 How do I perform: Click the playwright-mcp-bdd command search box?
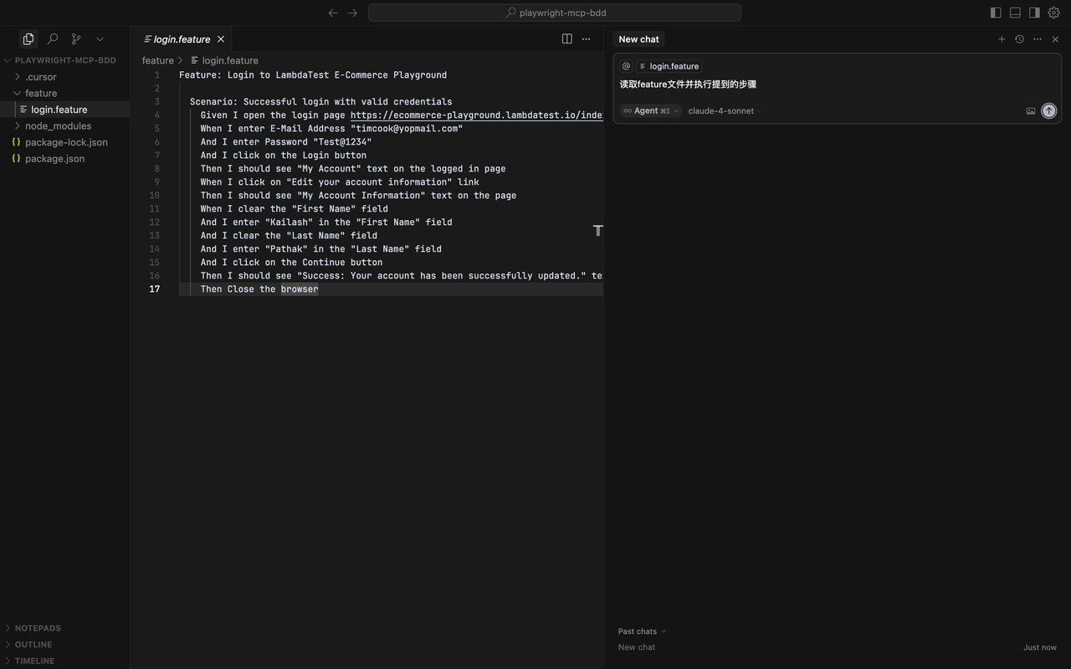(x=554, y=13)
